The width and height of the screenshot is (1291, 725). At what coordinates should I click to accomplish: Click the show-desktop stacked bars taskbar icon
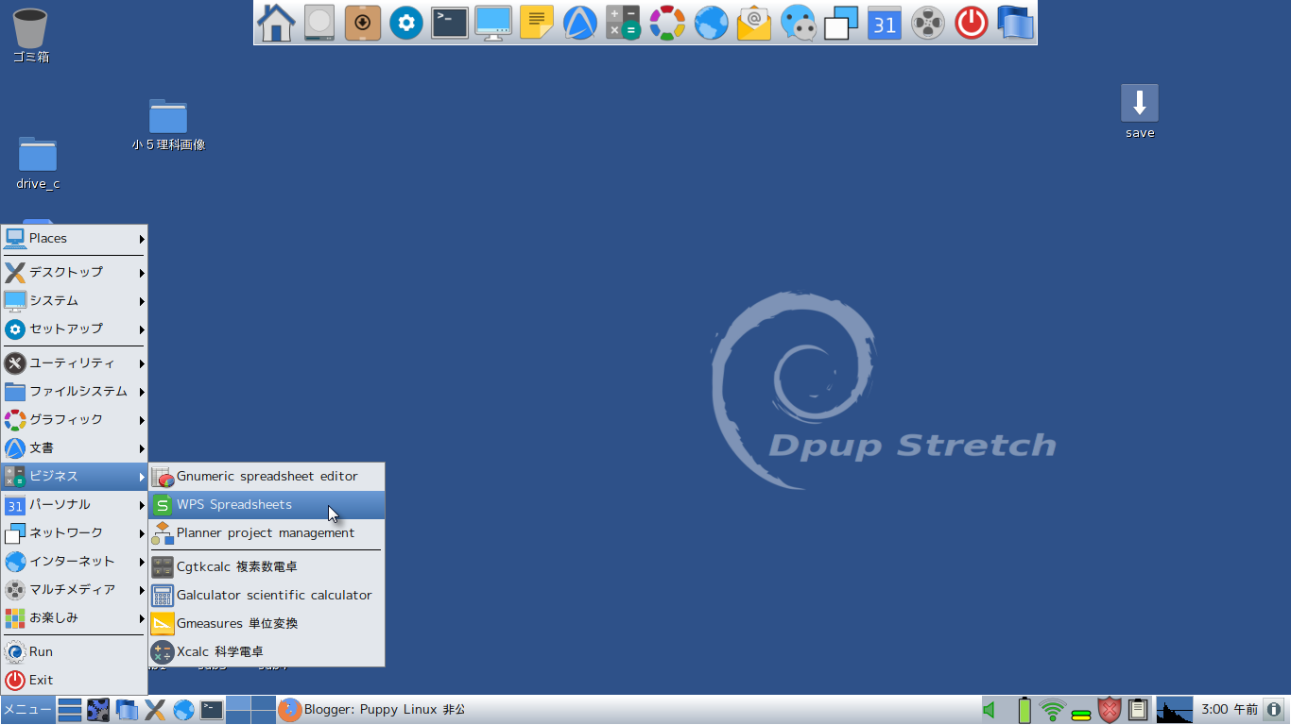point(70,710)
